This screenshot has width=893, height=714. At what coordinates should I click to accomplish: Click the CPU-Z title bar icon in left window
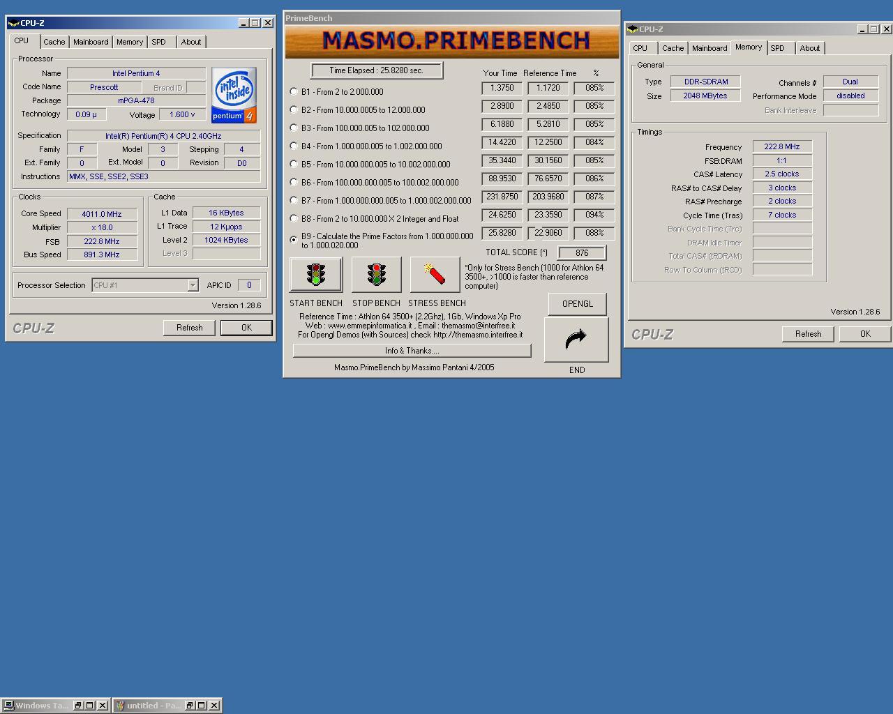coord(13,23)
